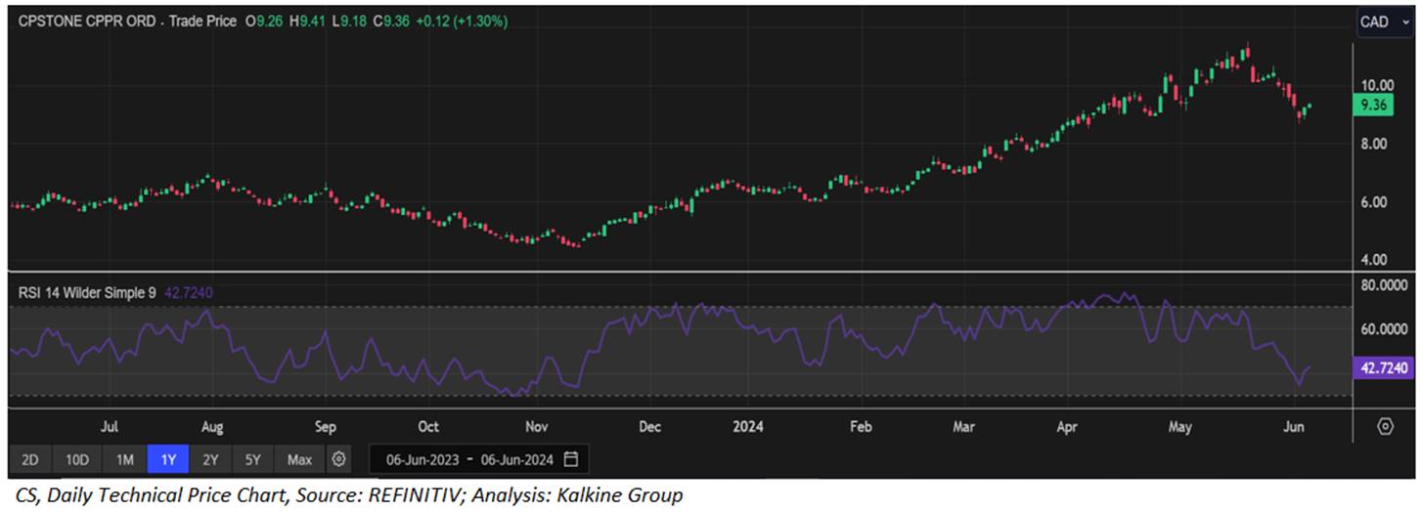Switch chart to 2Y range
This screenshot has width=1422, height=512.
click(209, 458)
